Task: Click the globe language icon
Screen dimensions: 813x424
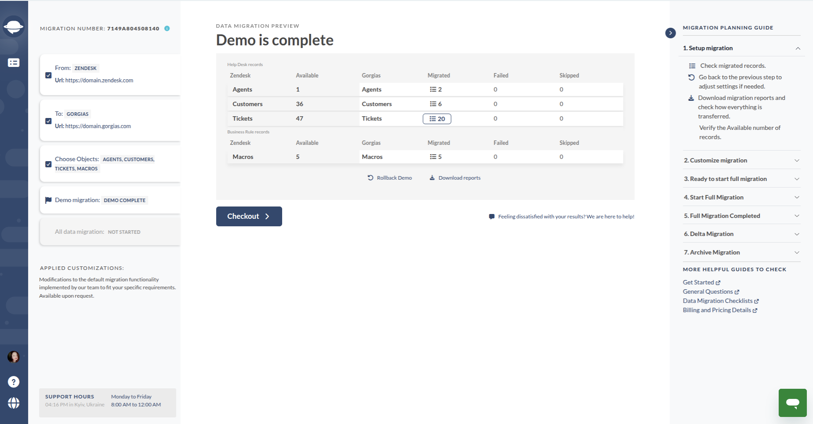Action: [14, 403]
